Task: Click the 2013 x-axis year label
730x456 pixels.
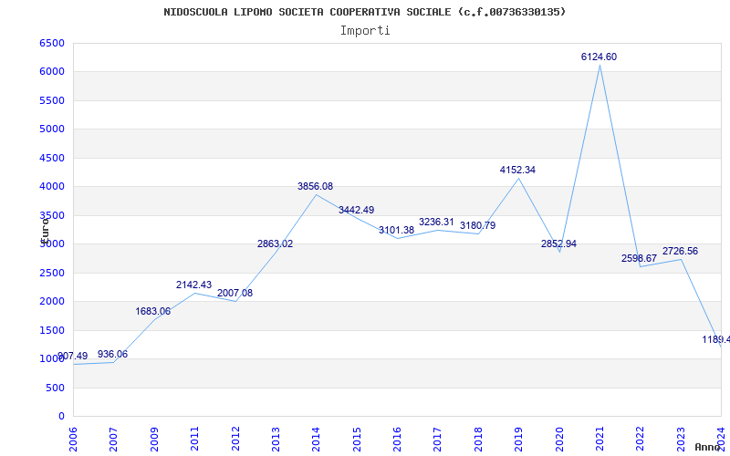Action: tap(276, 440)
